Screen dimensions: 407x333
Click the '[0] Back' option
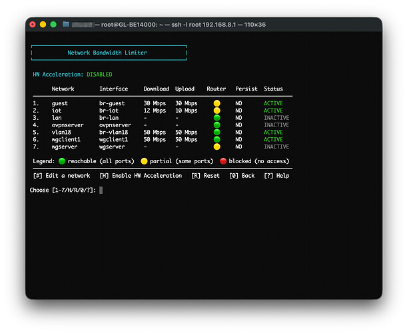point(242,176)
